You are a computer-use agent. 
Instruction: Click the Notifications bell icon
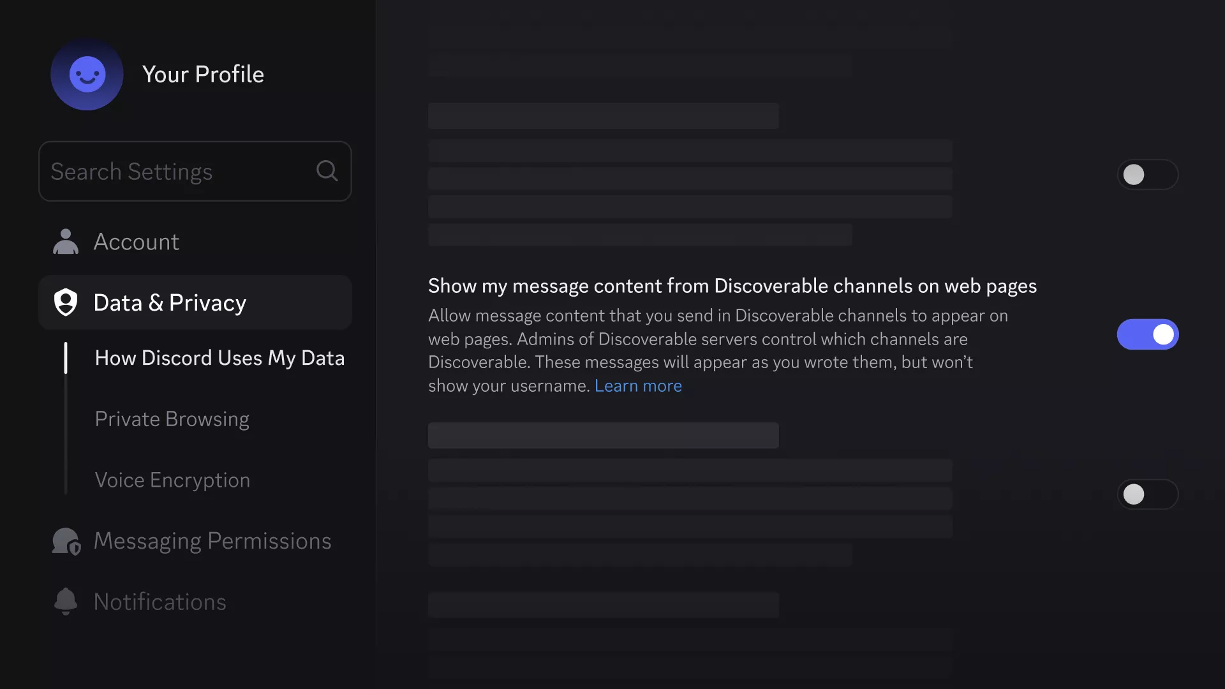[65, 602]
